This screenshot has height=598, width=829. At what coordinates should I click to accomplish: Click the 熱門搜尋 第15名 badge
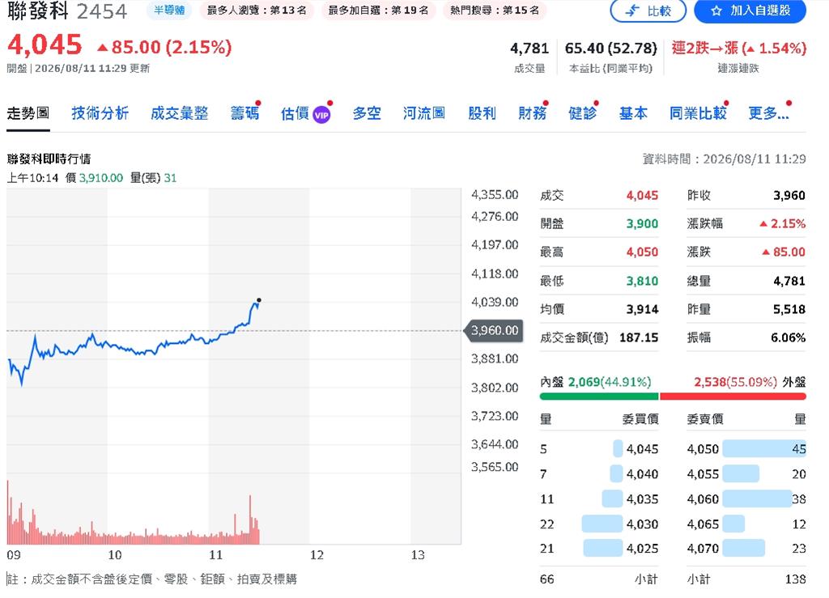tap(495, 10)
